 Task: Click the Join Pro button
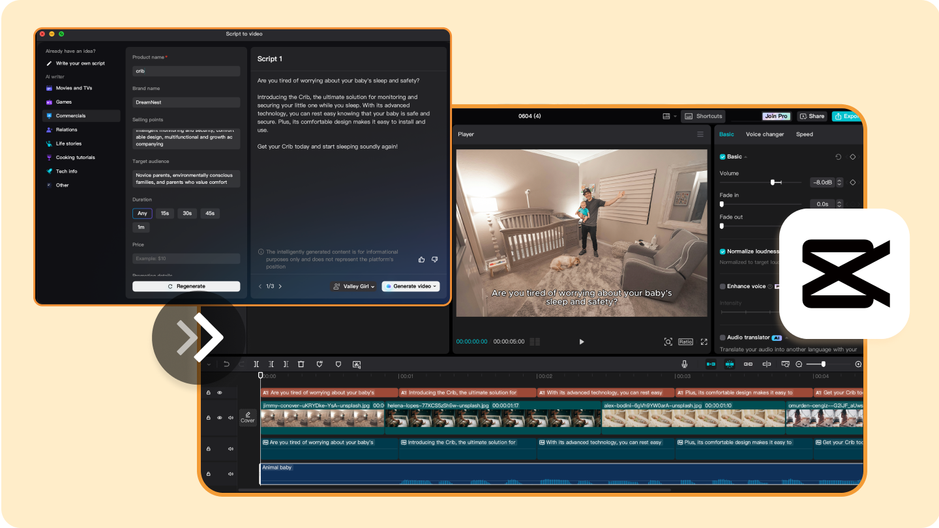click(x=776, y=116)
